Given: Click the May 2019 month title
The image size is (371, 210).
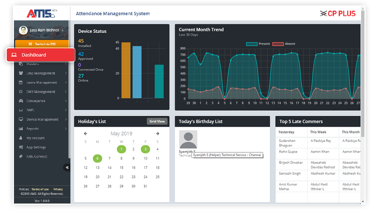Looking at the screenshot, I should (121, 134).
